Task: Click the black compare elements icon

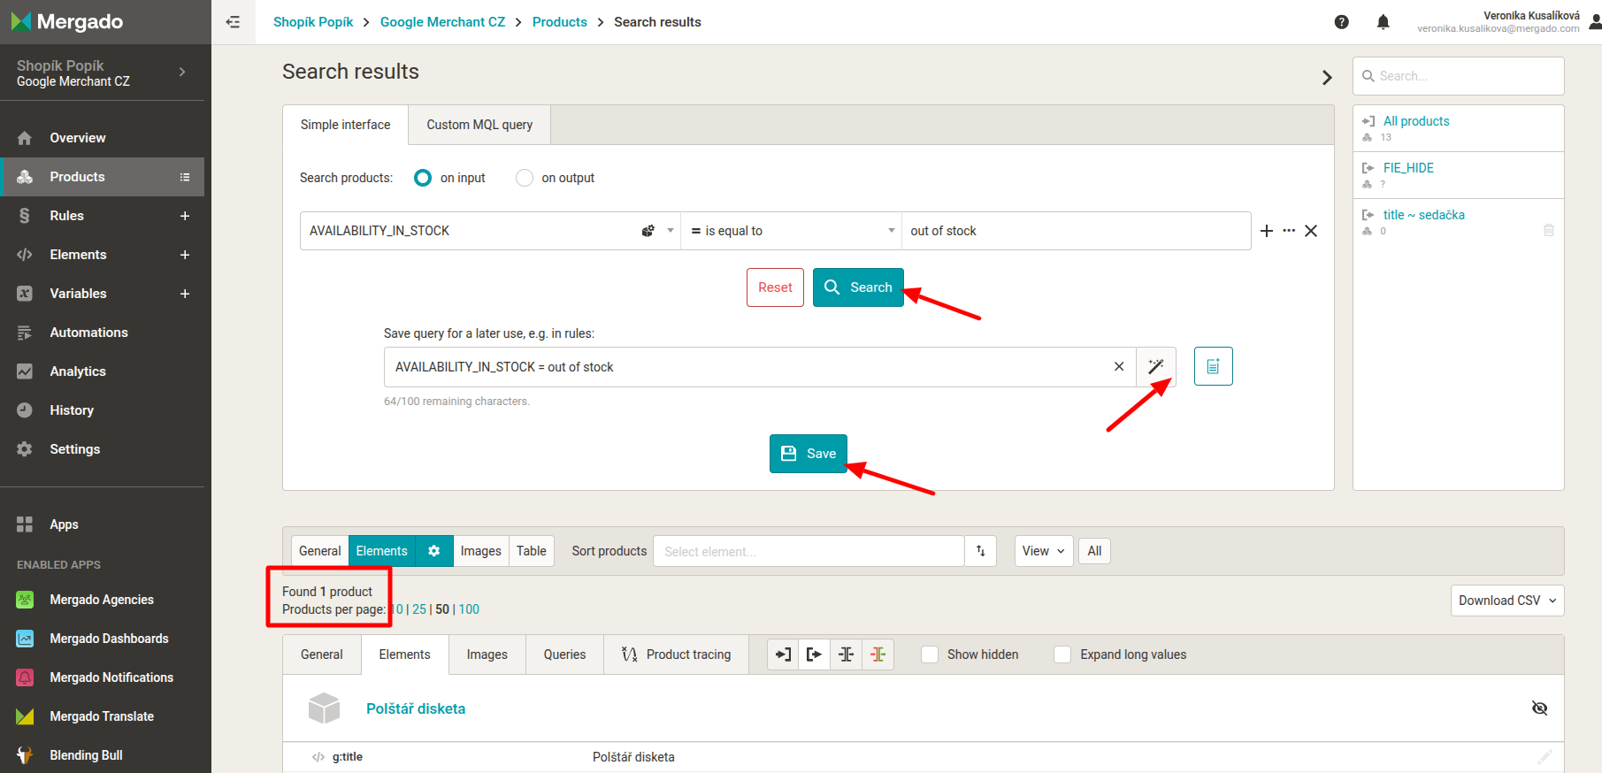Action: [x=847, y=654]
